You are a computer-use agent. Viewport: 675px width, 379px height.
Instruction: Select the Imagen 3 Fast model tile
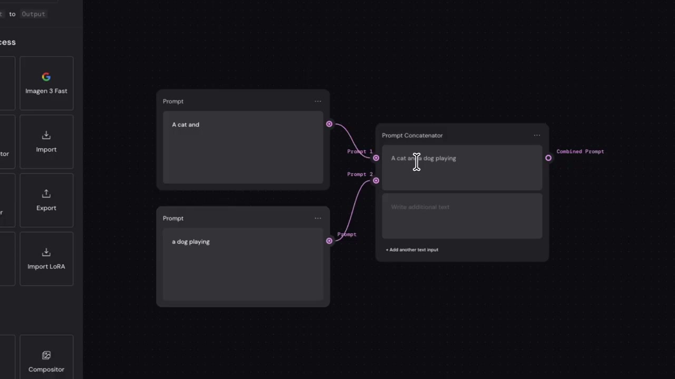click(x=46, y=83)
